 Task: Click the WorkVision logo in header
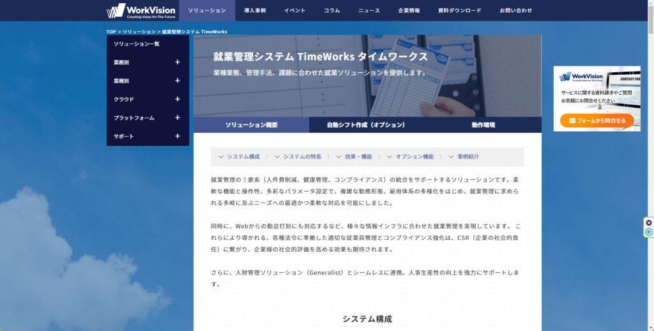[141, 10]
